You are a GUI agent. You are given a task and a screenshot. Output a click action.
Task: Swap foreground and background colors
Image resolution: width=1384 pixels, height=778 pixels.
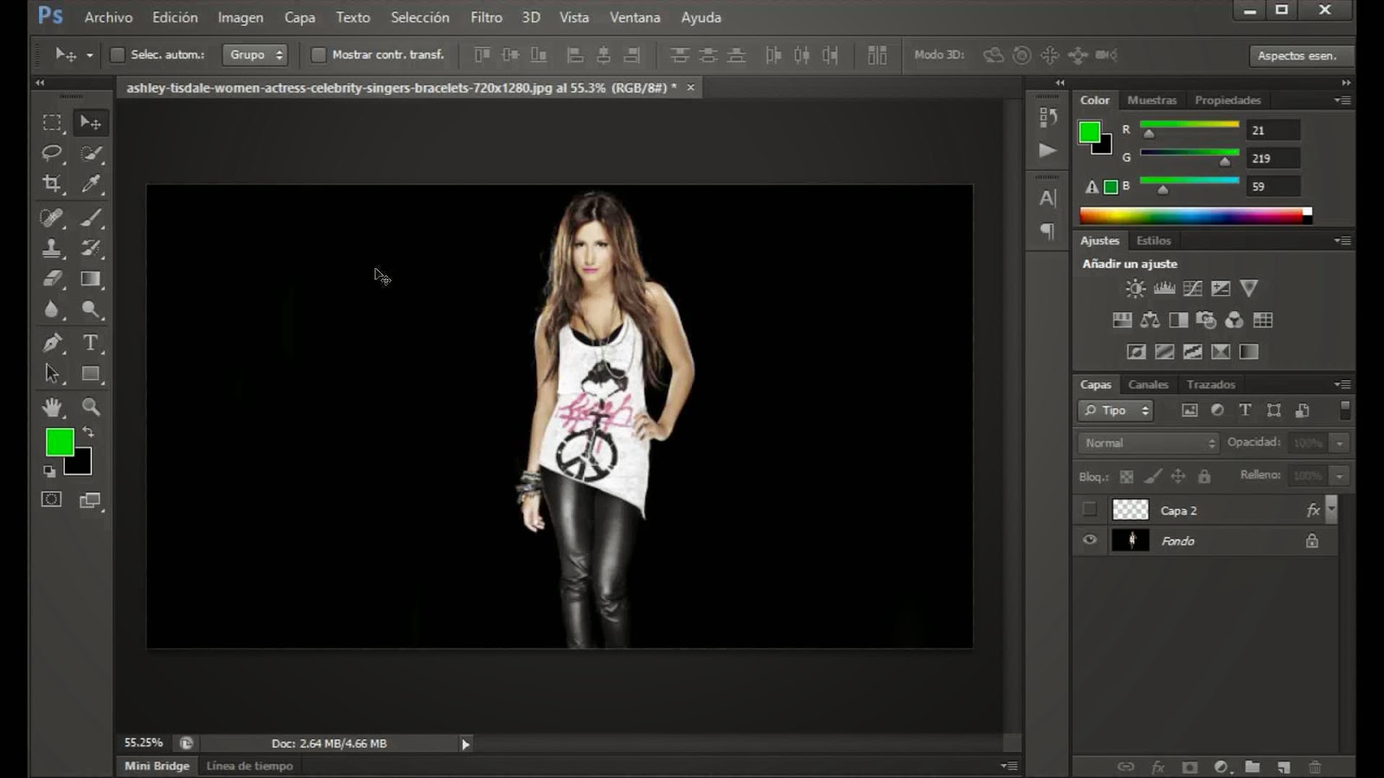[88, 432]
